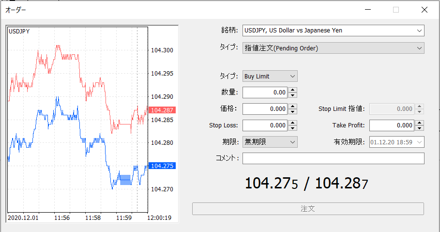Click the 104.300 price axis label
Viewport: 440px width, 232px height.
coord(162,50)
